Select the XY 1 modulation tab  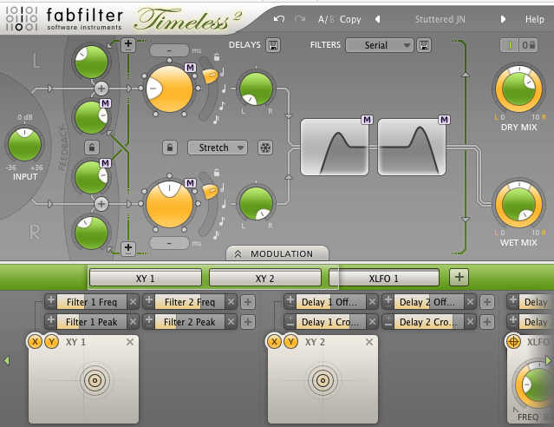[145, 278]
